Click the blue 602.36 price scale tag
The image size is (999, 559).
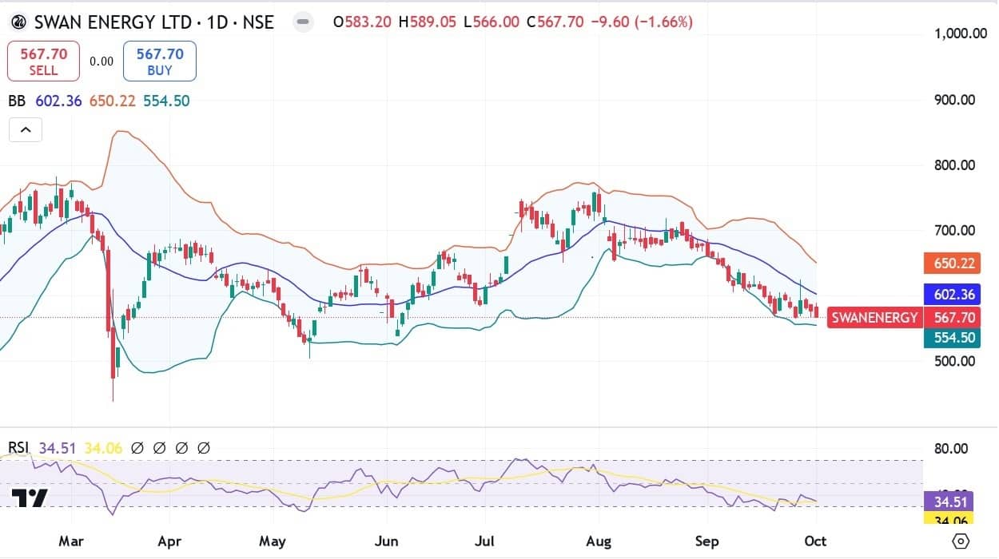coord(951,295)
